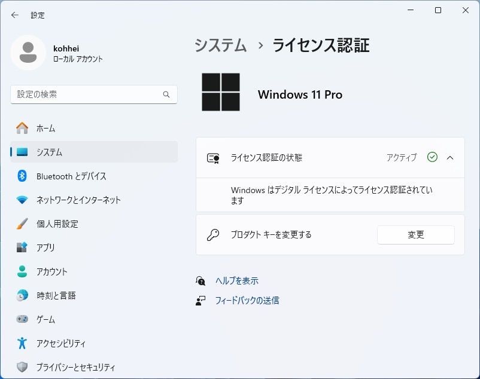480x379 pixels.
Task: Open the ヘルプを表示 link
Action: 237,280
